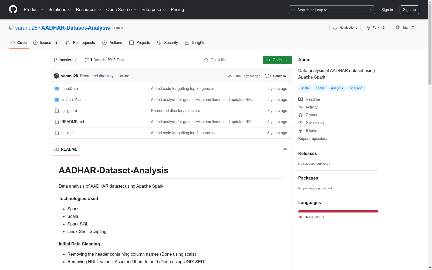The width and height of the screenshot is (432, 270).
Task: Click the star icon beside 7 stars
Action: click(301, 115)
